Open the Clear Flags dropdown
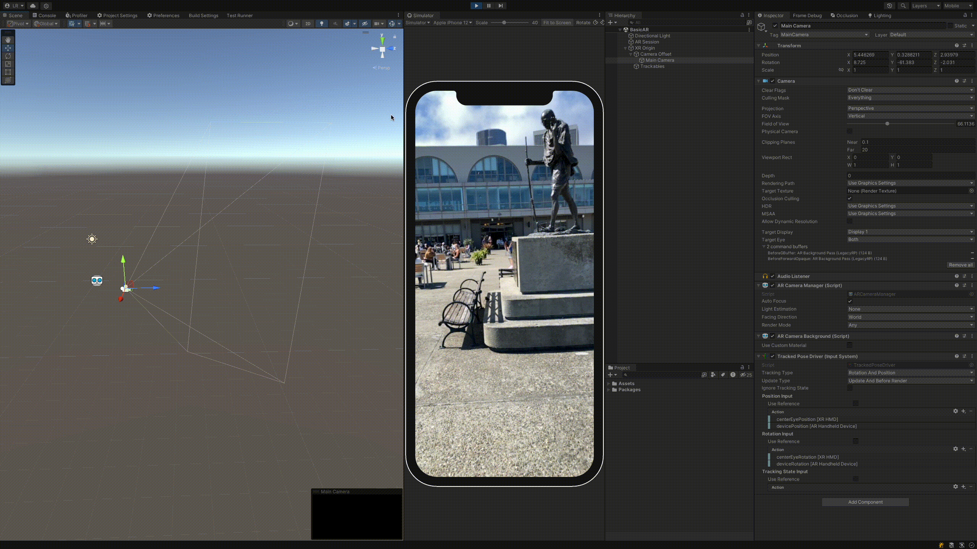 pos(910,90)
